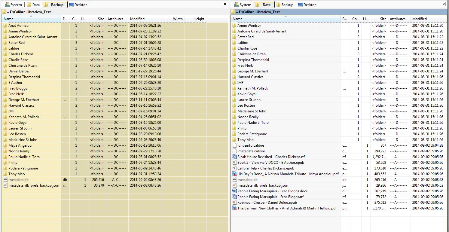Select the .metadata.calibre file name
The image size is (449, 232).
[x=251, y=151]
